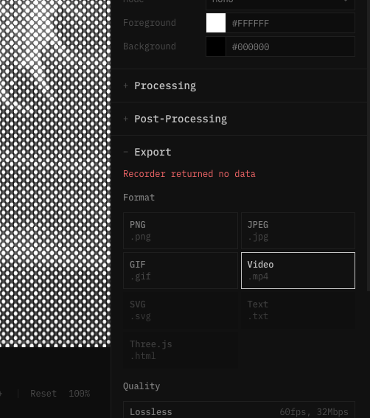Click the Quality label
This screenshot has height=418, width=370.
tap(142, 386)
